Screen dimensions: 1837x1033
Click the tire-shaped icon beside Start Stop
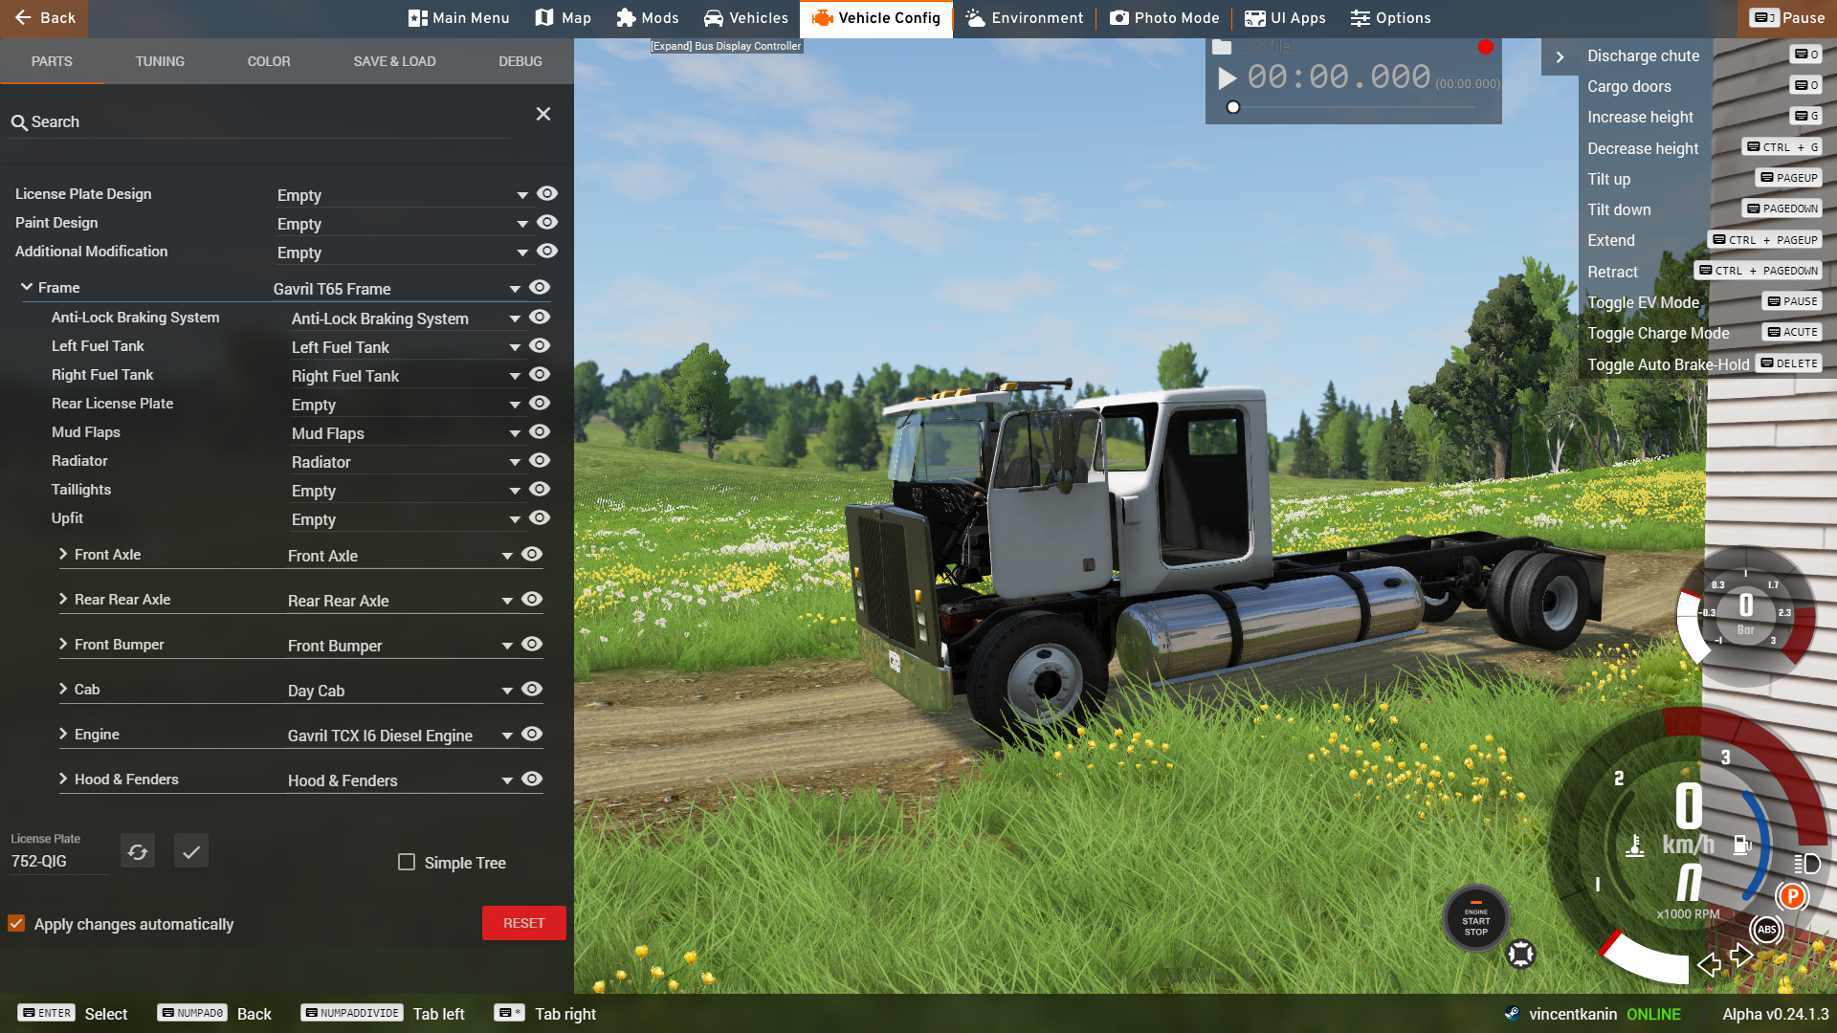[x=1521, y=954]
